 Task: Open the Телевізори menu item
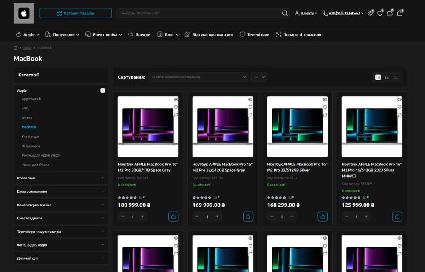(x=255, y=35)
